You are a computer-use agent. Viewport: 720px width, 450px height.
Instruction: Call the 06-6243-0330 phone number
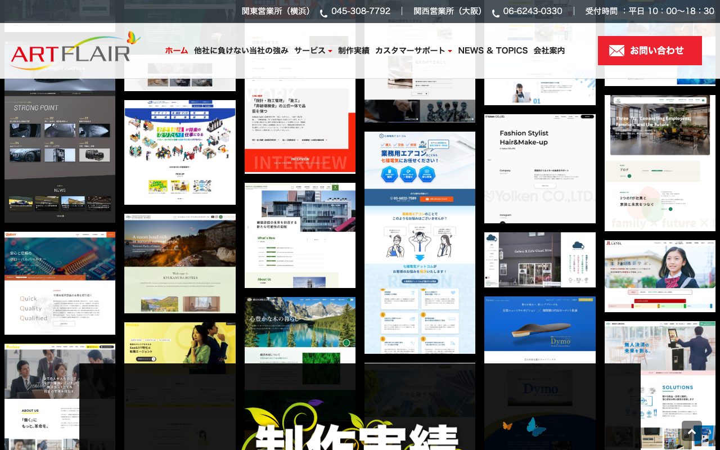(533, 11)
